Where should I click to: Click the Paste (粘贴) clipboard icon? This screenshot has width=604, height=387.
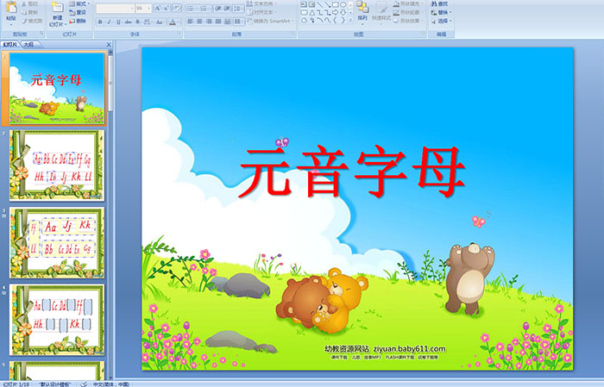11,8
